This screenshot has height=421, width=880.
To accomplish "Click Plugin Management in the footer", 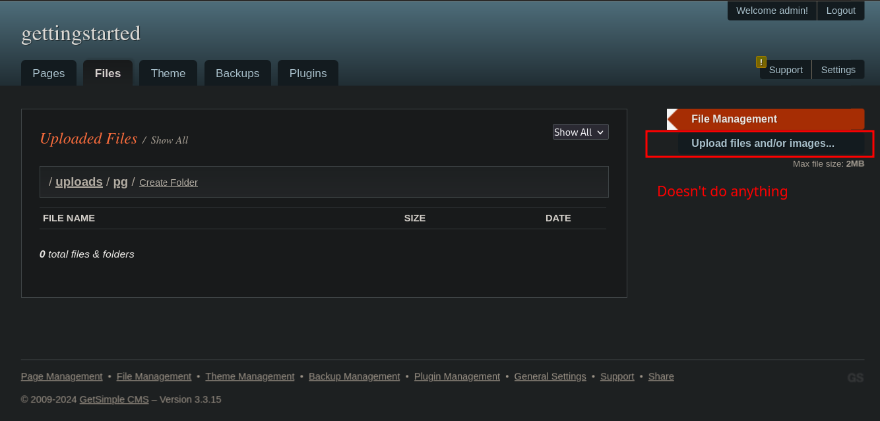I will tap(456, 376).
